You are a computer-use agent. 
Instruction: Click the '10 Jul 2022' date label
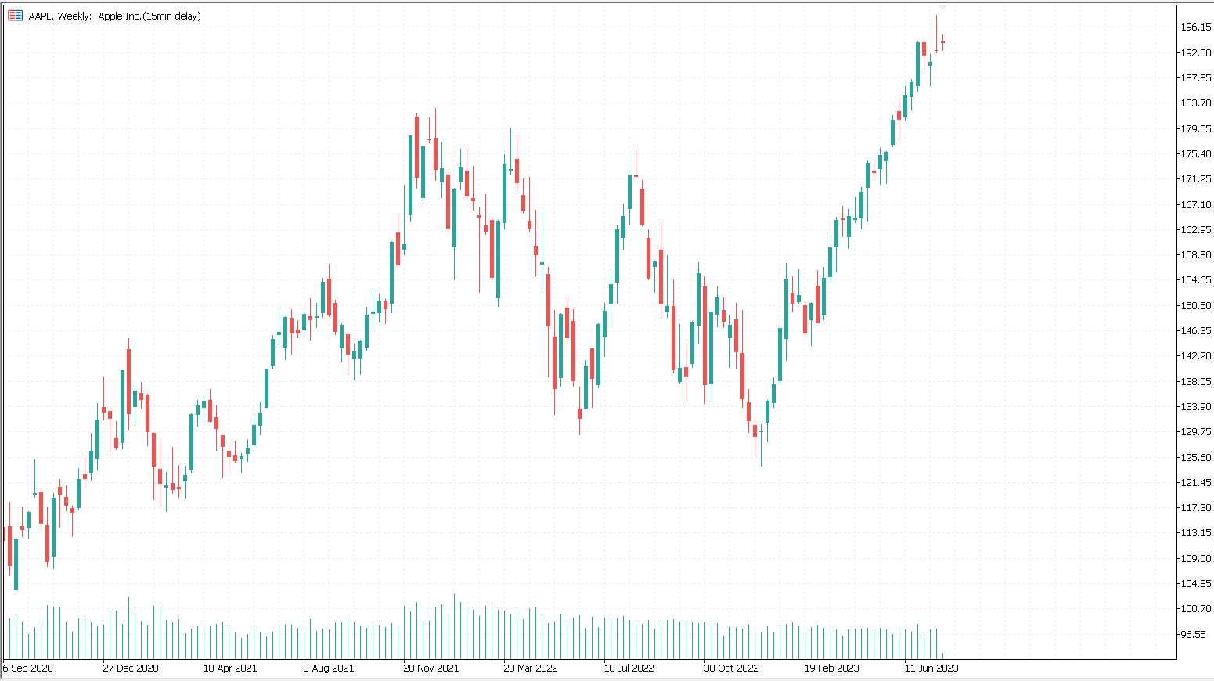(629, 668)
